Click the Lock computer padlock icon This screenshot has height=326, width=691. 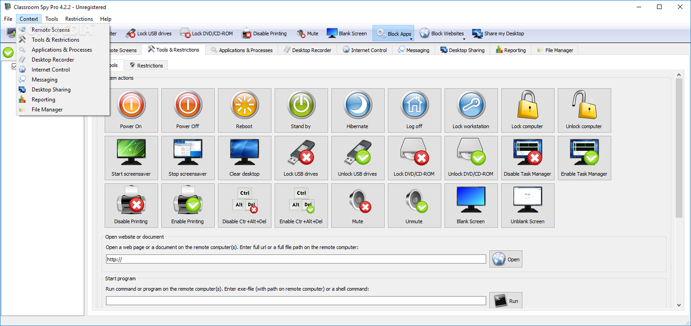pyautogui.click(x=527, y=110)
